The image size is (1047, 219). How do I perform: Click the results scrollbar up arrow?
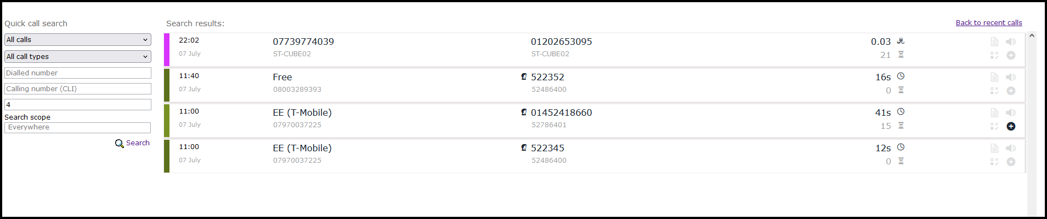pyautogui.click(x=1032, y=36)
